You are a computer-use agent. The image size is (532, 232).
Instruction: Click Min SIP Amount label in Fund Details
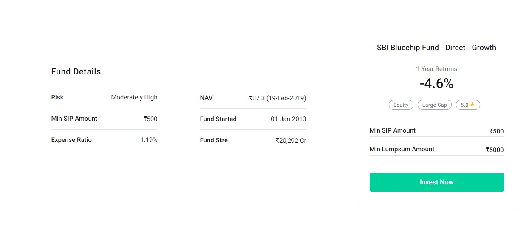click(74, 119)
